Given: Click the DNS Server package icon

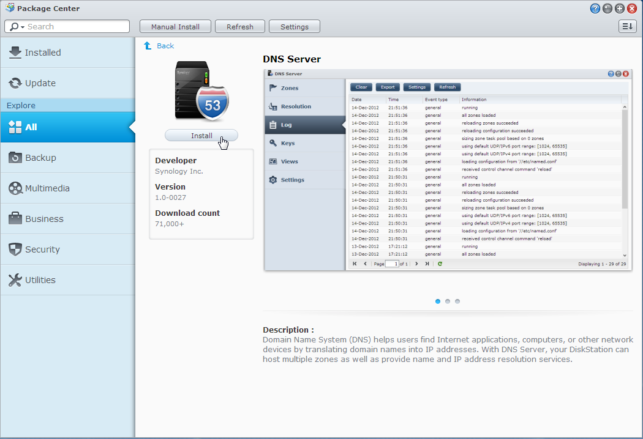Looking at the screenshot, I should (x=201, y=91).
